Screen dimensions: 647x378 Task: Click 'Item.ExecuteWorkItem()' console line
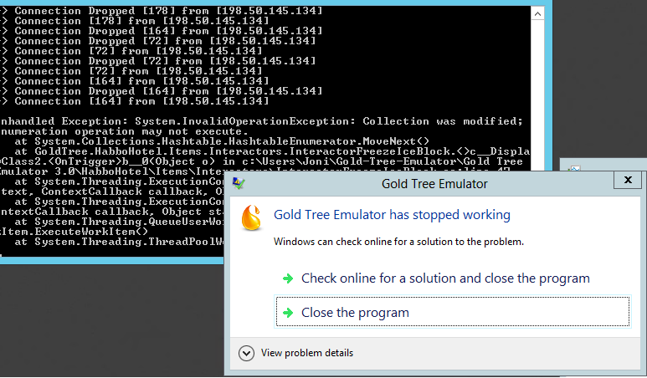[x=74, y=232]
